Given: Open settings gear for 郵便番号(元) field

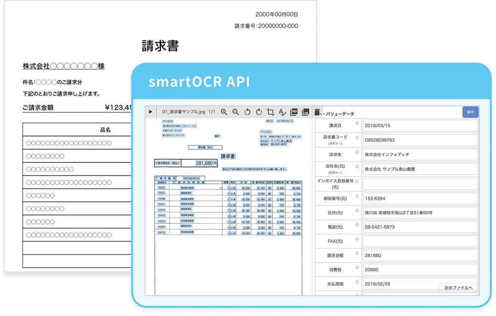Looking at the screenshot, I should coord(357,196).
